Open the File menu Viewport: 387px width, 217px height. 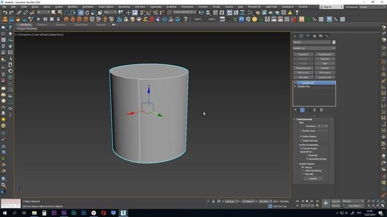point(4,7)
